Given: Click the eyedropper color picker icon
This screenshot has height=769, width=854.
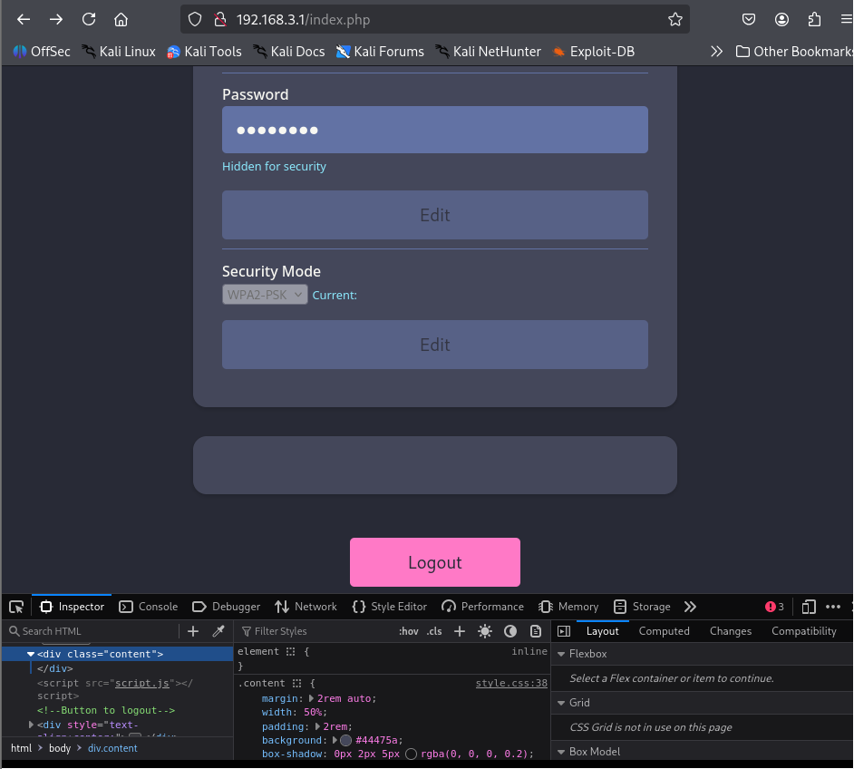Looking at the screenshot, I should (x=218, y=631).
